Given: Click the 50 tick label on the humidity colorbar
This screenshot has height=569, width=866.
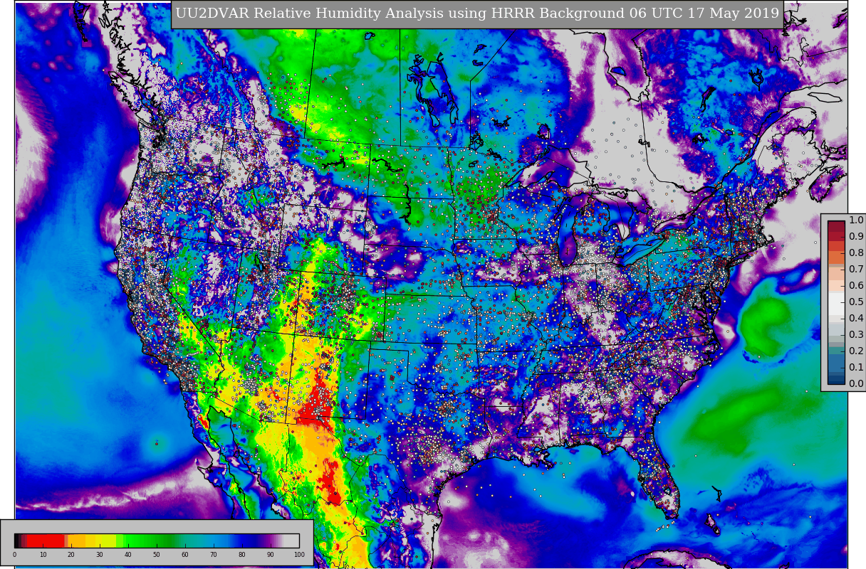Looking at the screenshot, I should pyautogui.click(x=157, y=555).
